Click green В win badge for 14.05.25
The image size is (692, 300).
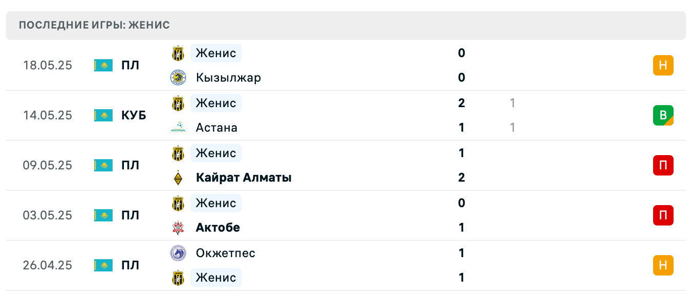(x=663, y=115)
